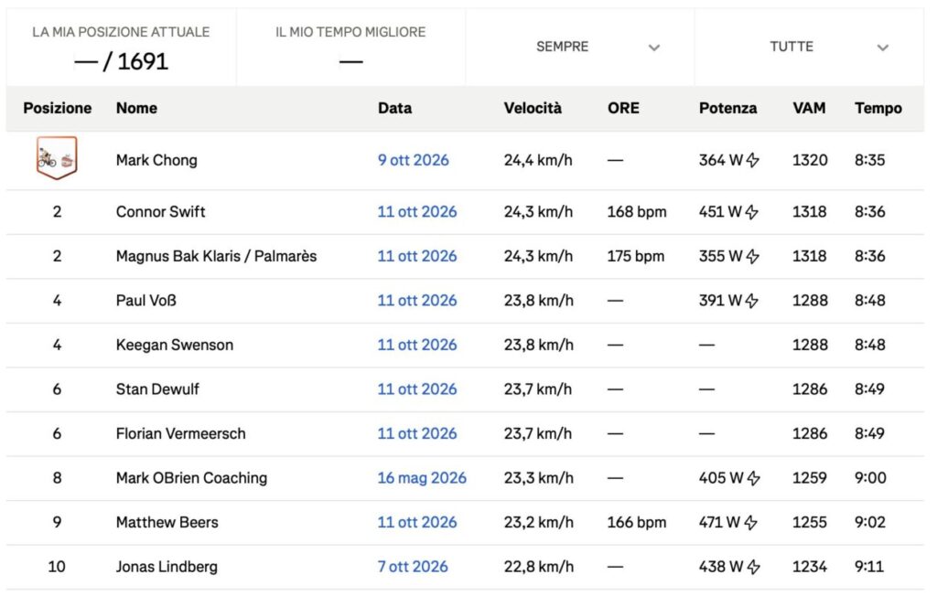Open the 16 mag 2026 activity link

coord(422,478)
